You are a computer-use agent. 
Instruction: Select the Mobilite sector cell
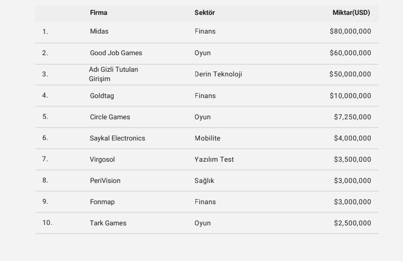(208, 138)
